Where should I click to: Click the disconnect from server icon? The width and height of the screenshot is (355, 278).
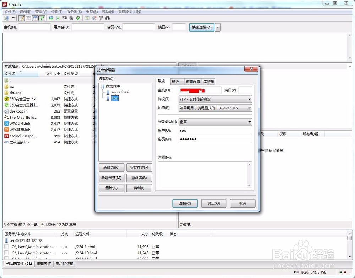tap(71, 18)
